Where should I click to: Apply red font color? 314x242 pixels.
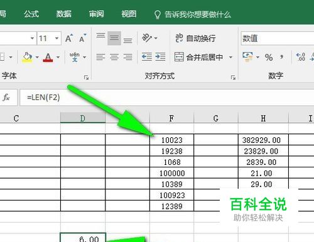tap(48, 57)
